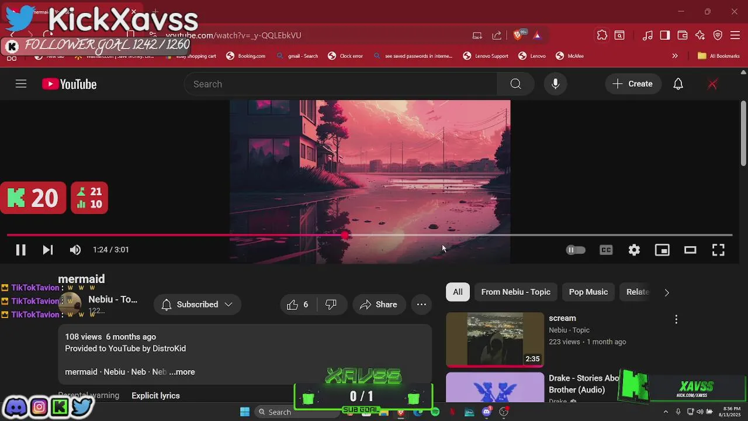Open the Brave Shields lion icon
Image resolution: width=748 pixels, height=421 pixels.
click(x=518, y=36)
